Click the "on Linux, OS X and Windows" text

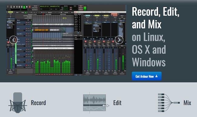pos(149,49)
